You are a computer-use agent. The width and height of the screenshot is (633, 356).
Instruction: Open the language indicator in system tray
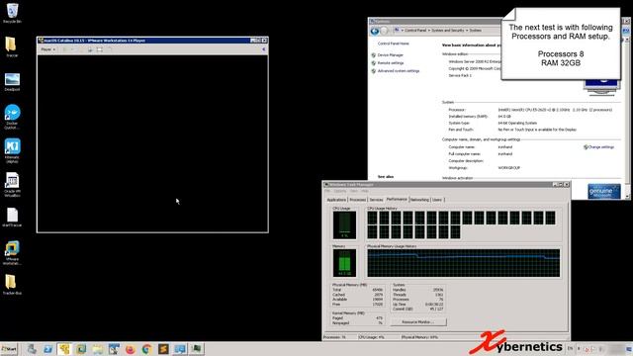pos(570,349)
